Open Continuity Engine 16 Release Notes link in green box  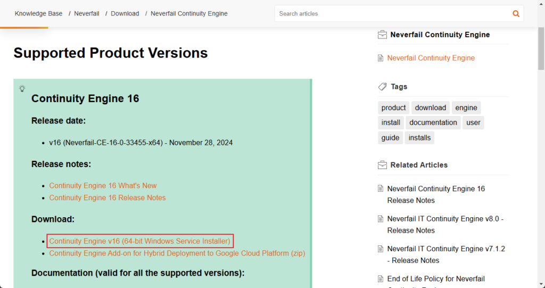pos(108,198)
